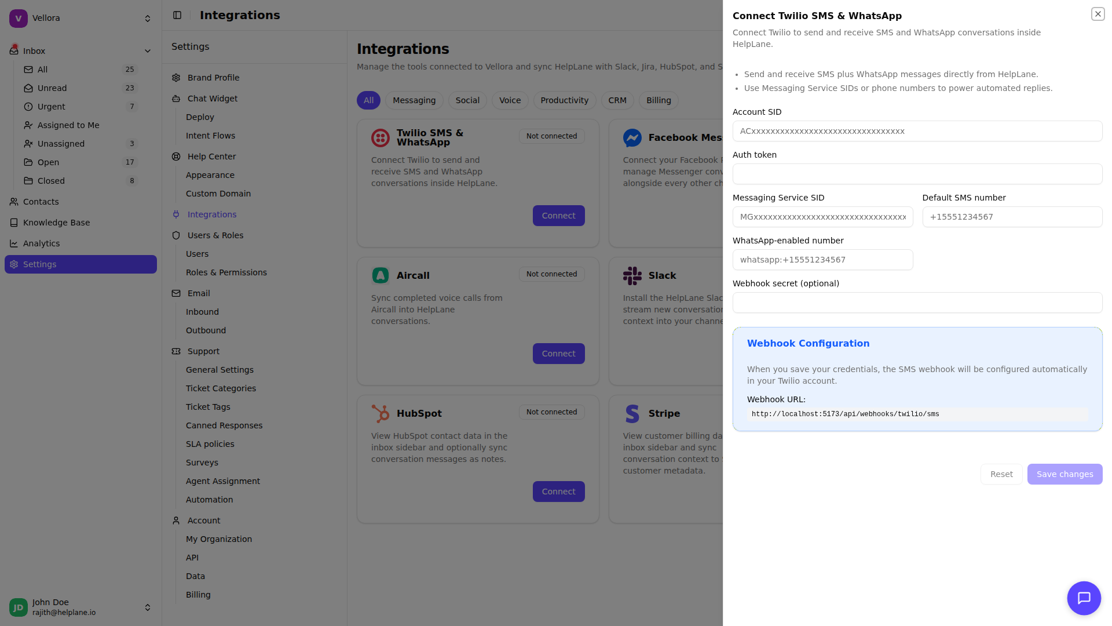
Task: Open the chat bubble launcher
Action: pyautogui.click(x=1084, y=598)
